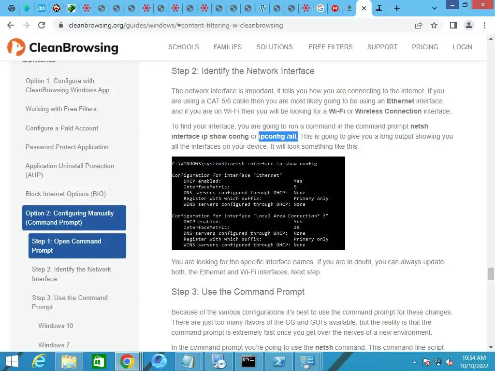Open blue swirl browser taskbar icon
This screenshot has width=495, height=371.
coord(159,361)
